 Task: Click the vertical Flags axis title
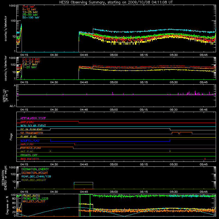point(11,137)
